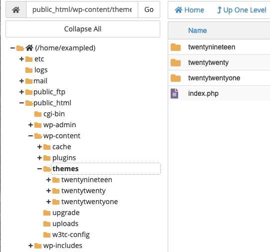Viewport: 270px width, 252px height.
Task: Select the logs folder label
Action: pos(41,70)
